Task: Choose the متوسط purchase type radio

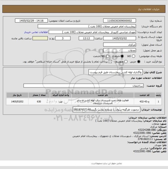Action: tap(126, 62)
